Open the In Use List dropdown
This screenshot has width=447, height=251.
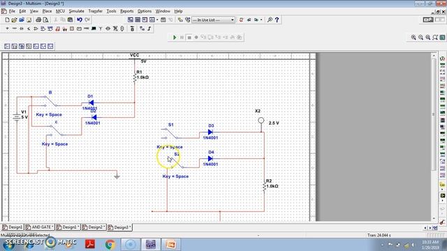pyautogui.click(x=214, y=20)
